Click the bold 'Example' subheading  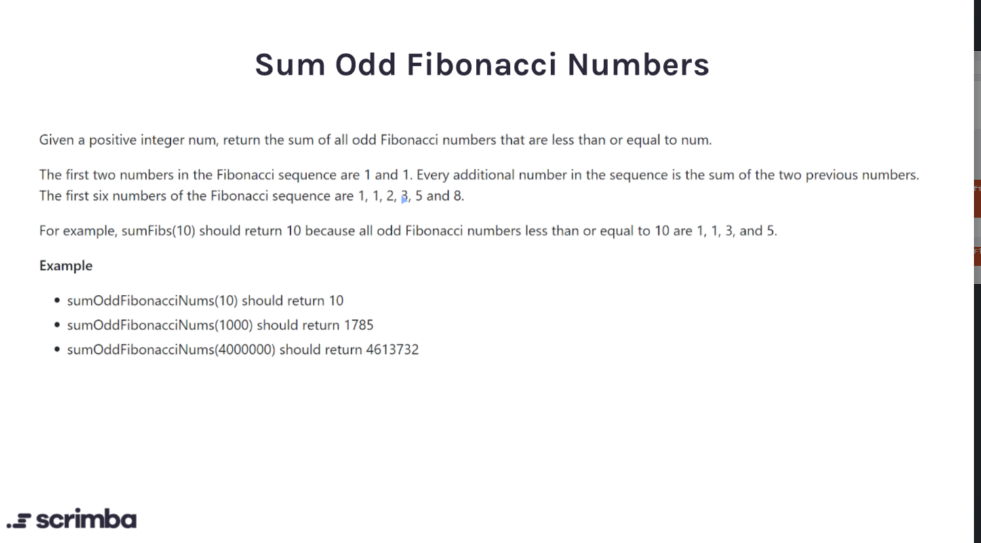click(x=66, y=266)
